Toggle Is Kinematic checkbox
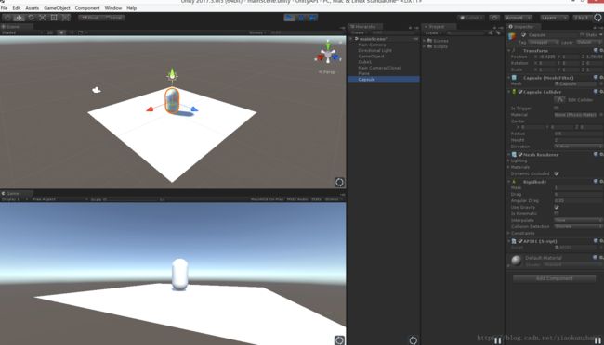Viewport: 604px width, 345px height. 557,213
